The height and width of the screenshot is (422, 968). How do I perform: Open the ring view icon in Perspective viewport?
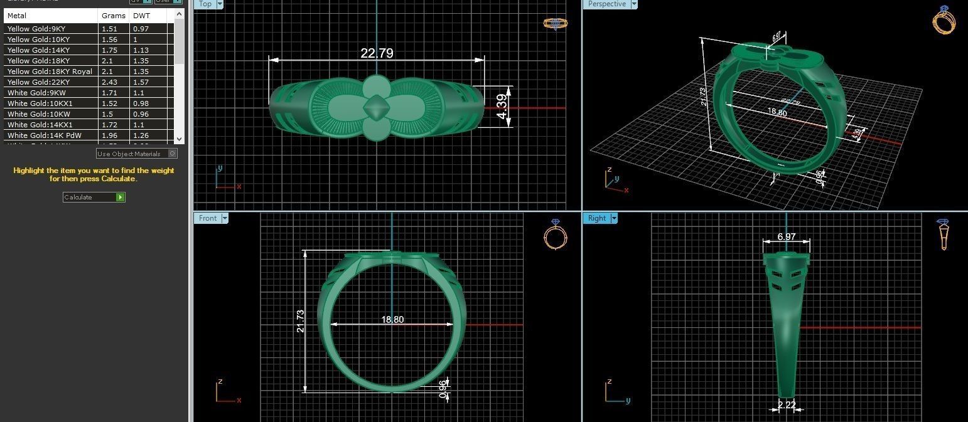[944, 19]
